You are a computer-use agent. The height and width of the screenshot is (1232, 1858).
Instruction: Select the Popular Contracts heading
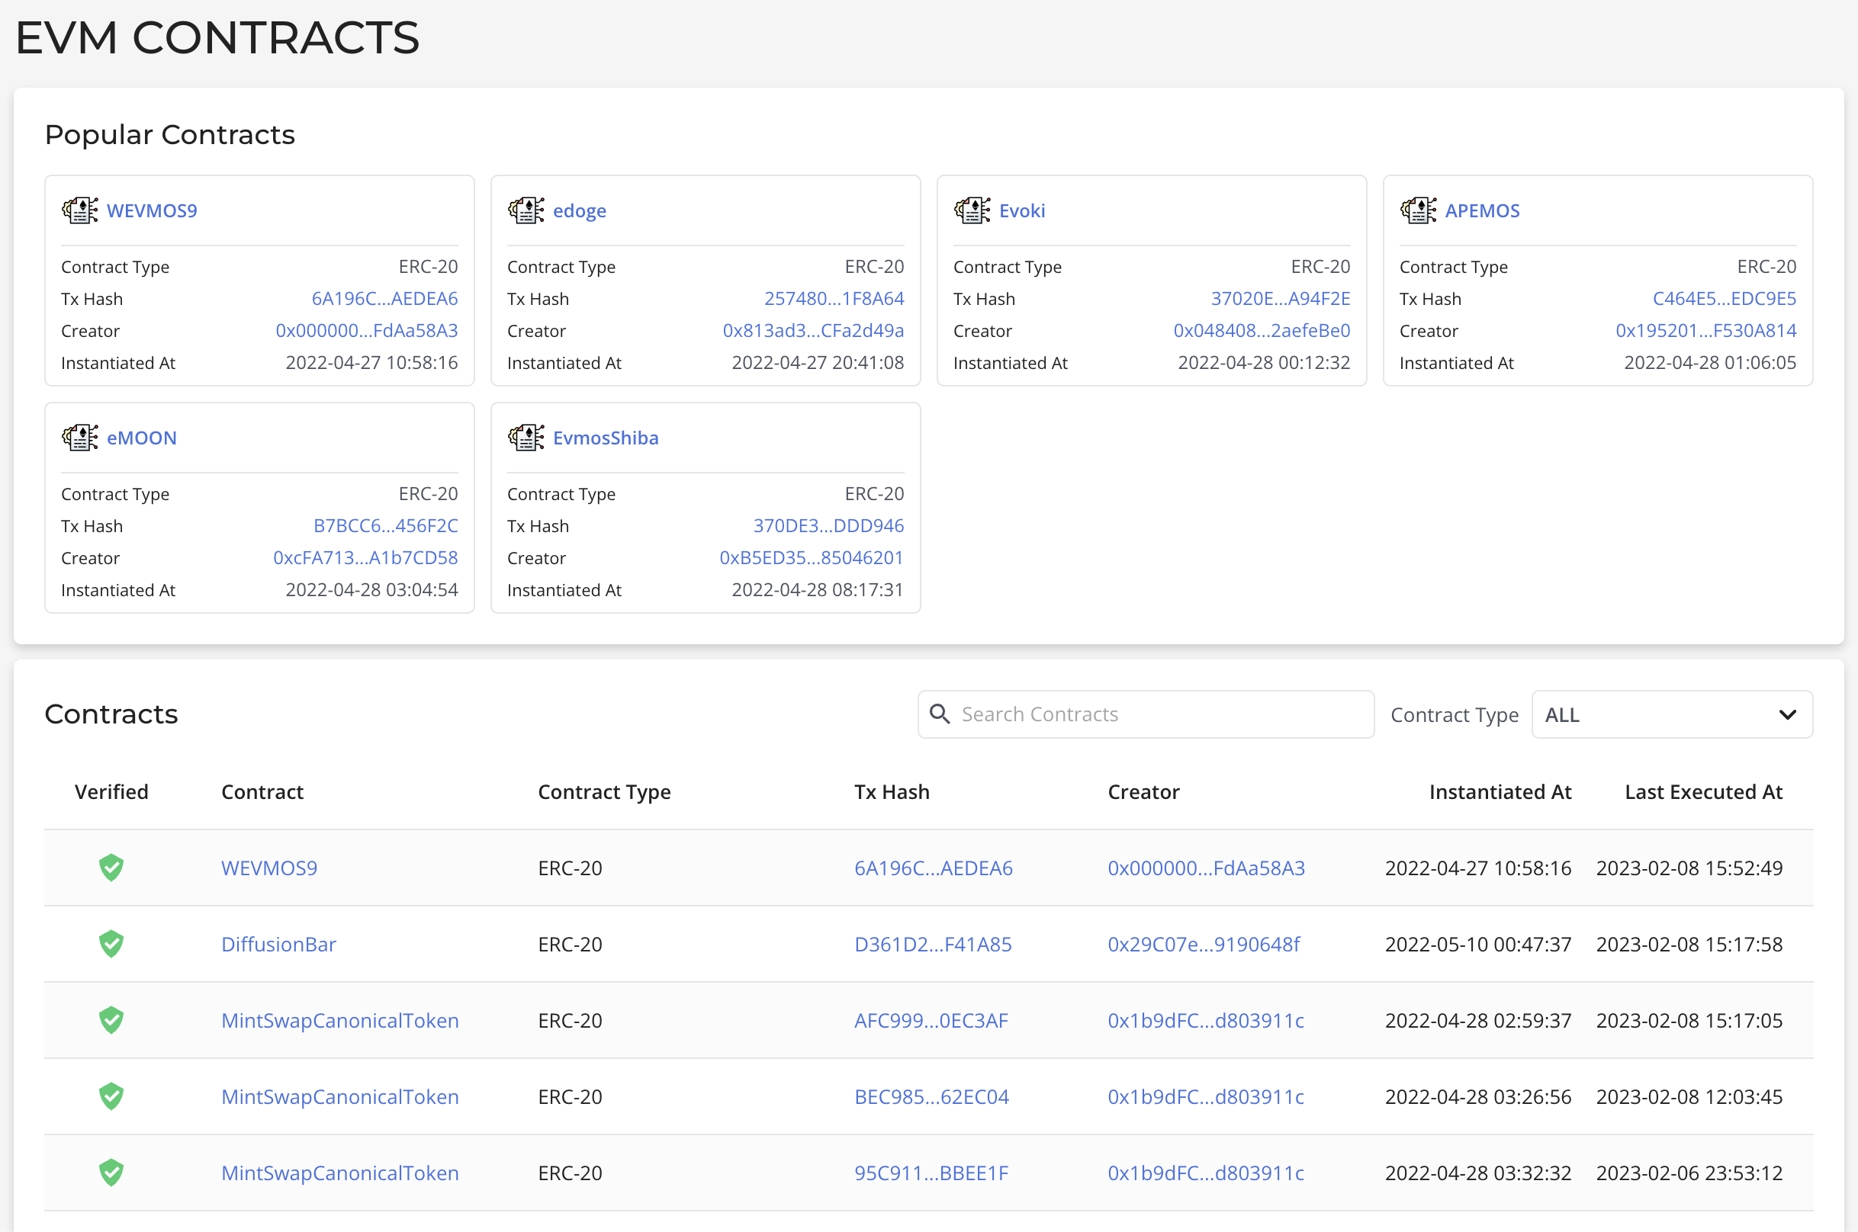(170, 134)
